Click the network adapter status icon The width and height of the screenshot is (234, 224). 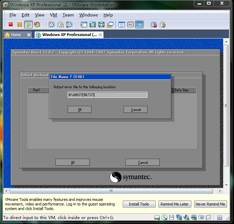click(x=179, y=218)
